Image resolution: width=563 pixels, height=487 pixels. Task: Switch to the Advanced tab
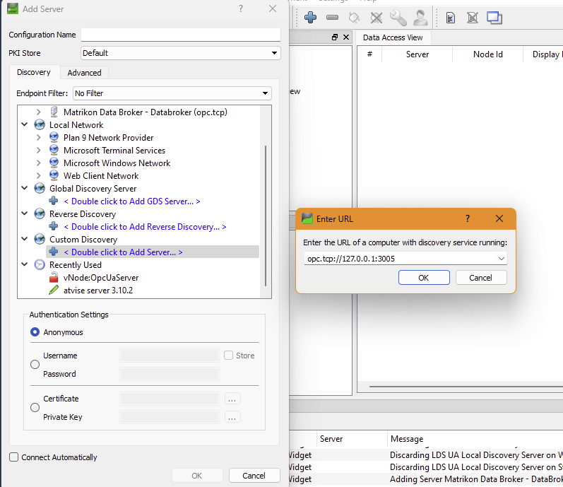84,73
